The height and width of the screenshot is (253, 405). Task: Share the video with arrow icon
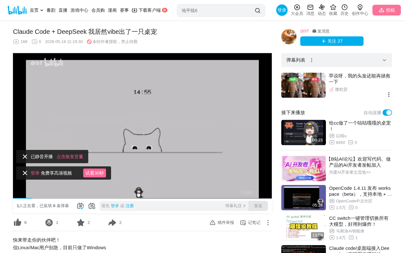pyautogui.click(x=112, y=223)
